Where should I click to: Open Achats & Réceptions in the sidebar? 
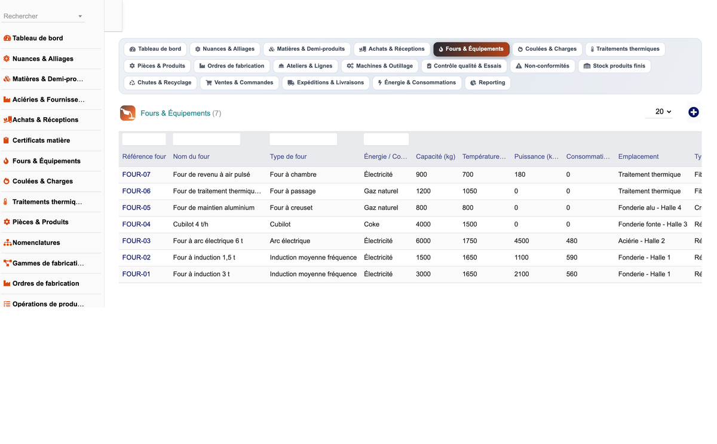[x=45, y=120]
